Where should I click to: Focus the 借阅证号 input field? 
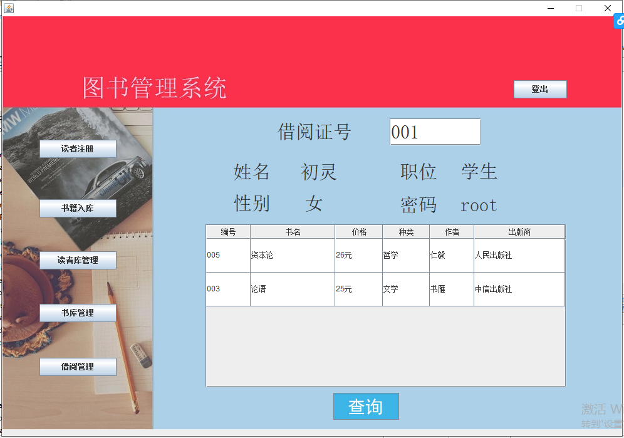pos(435,132)
